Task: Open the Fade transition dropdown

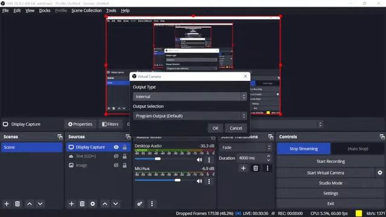Action: [245, 148]
